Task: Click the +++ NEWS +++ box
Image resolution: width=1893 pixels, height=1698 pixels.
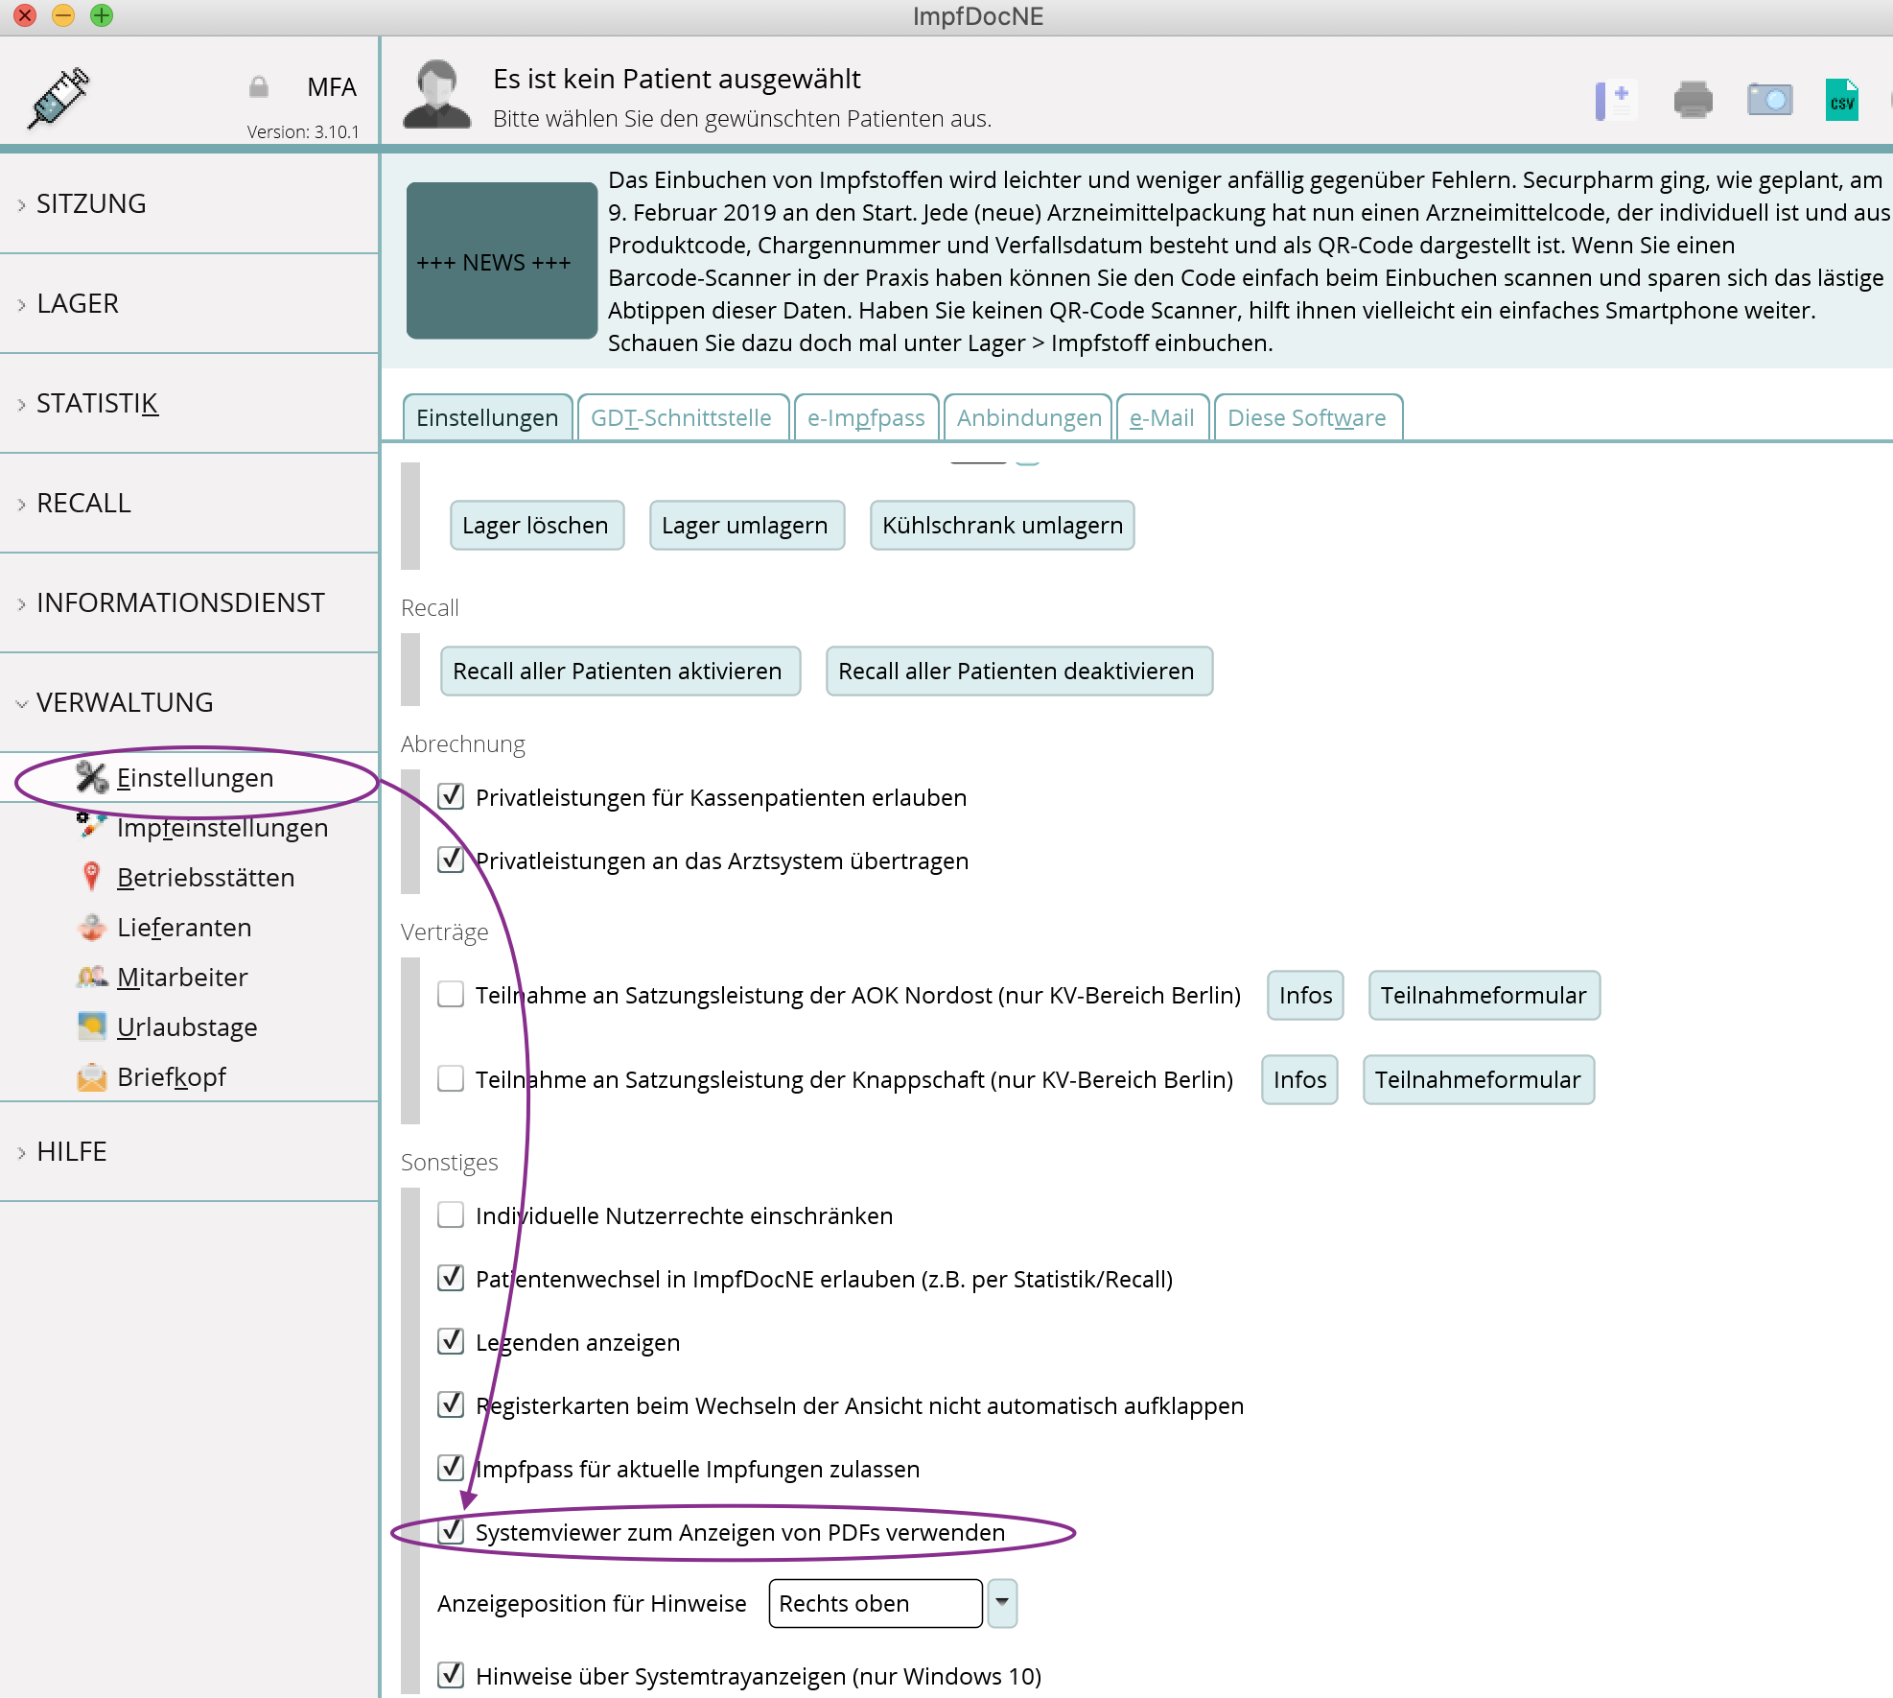Action: (502, 261)
